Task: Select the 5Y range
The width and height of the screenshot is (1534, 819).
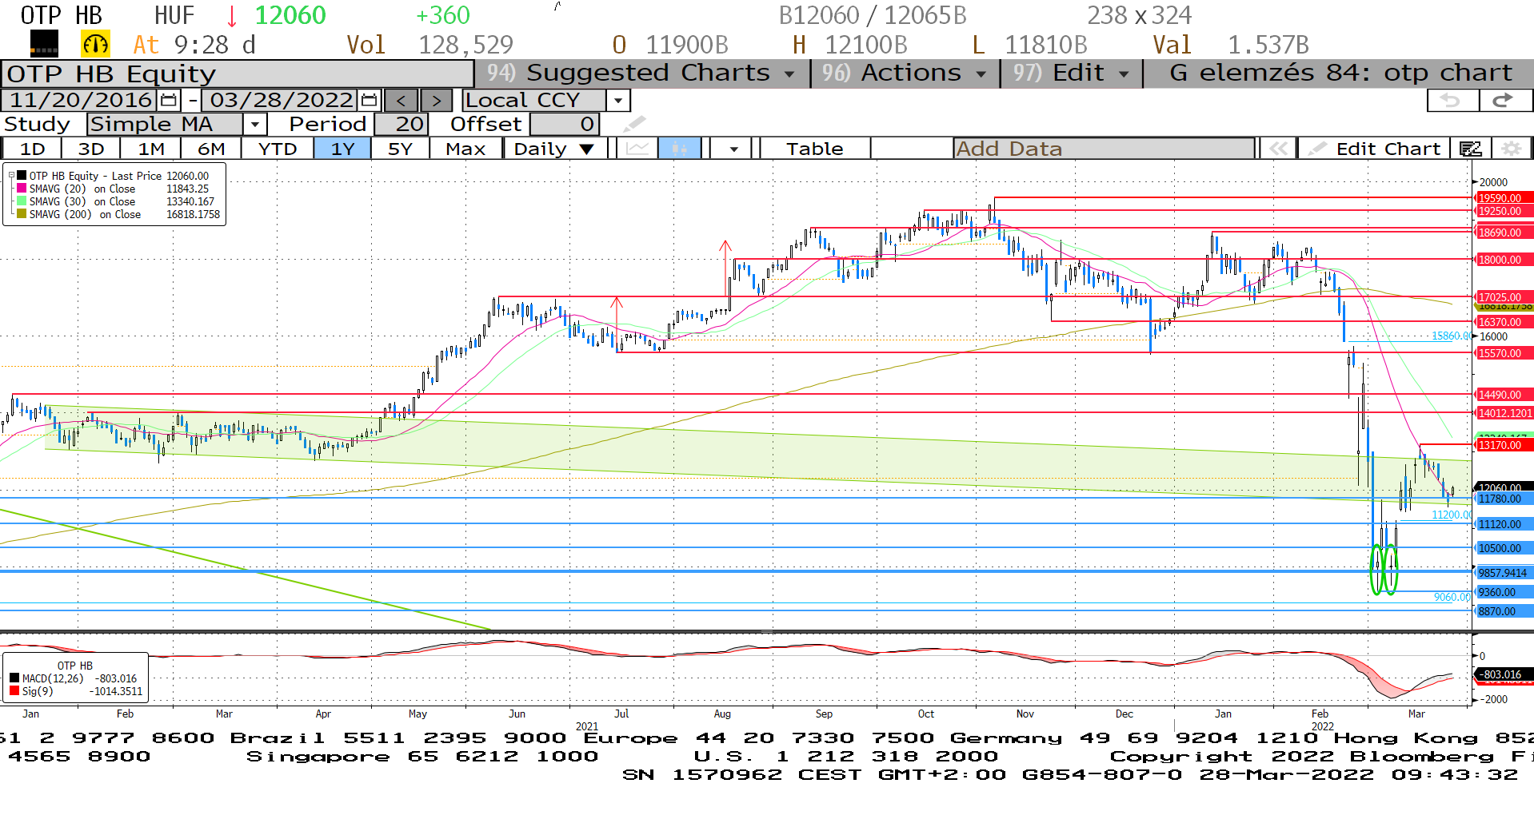Action: 400,149
